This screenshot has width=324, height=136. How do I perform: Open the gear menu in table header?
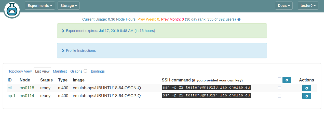(287, 80)
